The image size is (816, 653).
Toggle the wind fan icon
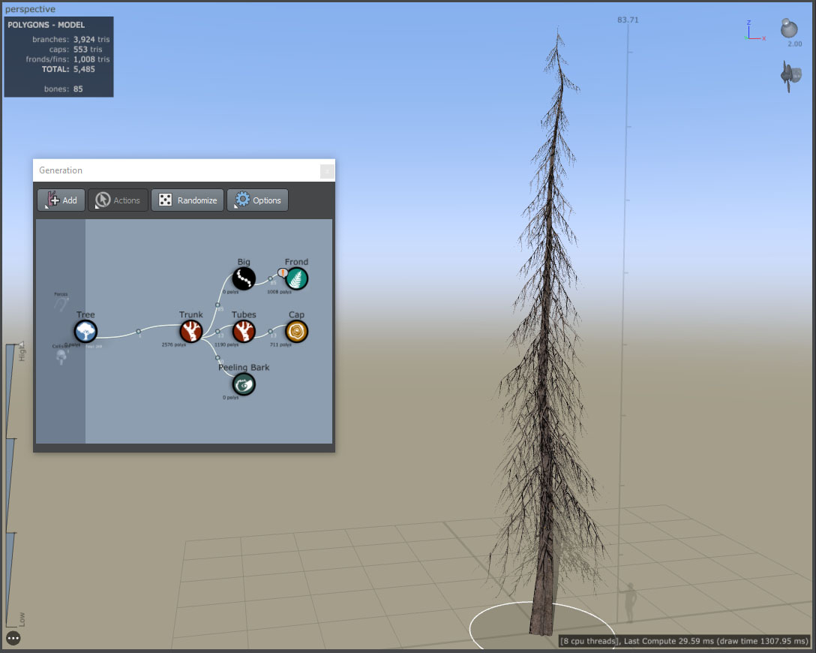791,76
